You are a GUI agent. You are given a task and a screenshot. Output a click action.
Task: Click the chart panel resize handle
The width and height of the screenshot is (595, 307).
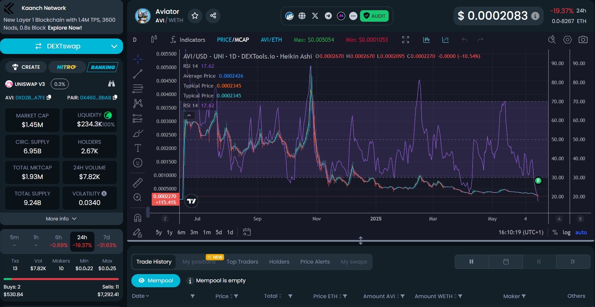click(361, 241)
